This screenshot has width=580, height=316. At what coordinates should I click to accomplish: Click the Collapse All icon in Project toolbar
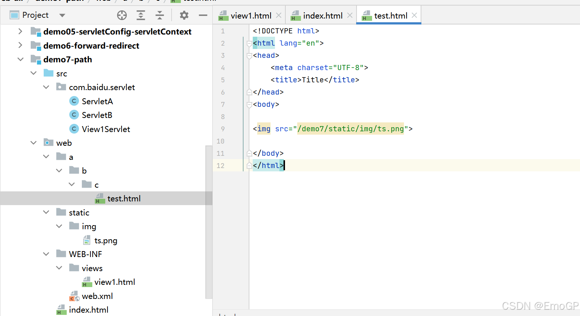[x=160, y=15]
